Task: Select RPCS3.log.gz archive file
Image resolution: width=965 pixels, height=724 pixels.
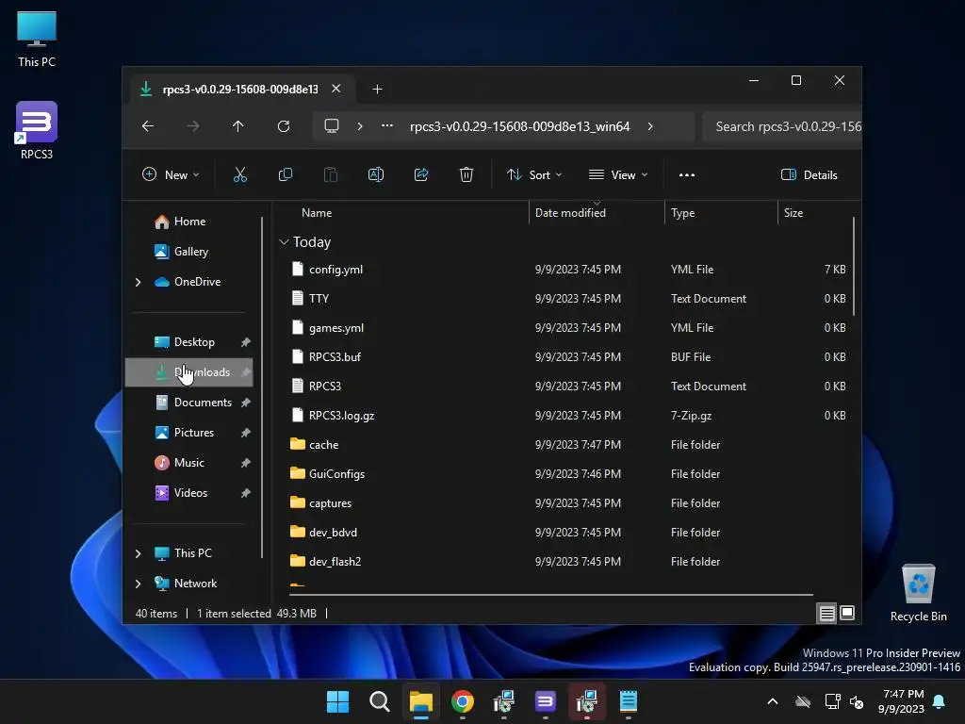Action: click(566, 416)
